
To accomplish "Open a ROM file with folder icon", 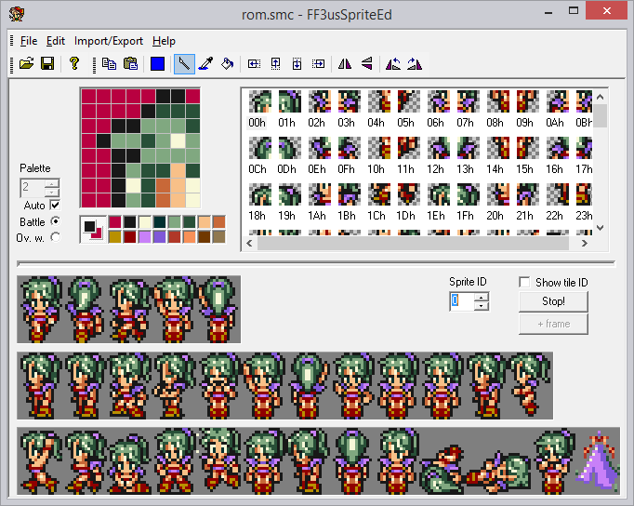I will pyautogui.click(x=26, y=64).
